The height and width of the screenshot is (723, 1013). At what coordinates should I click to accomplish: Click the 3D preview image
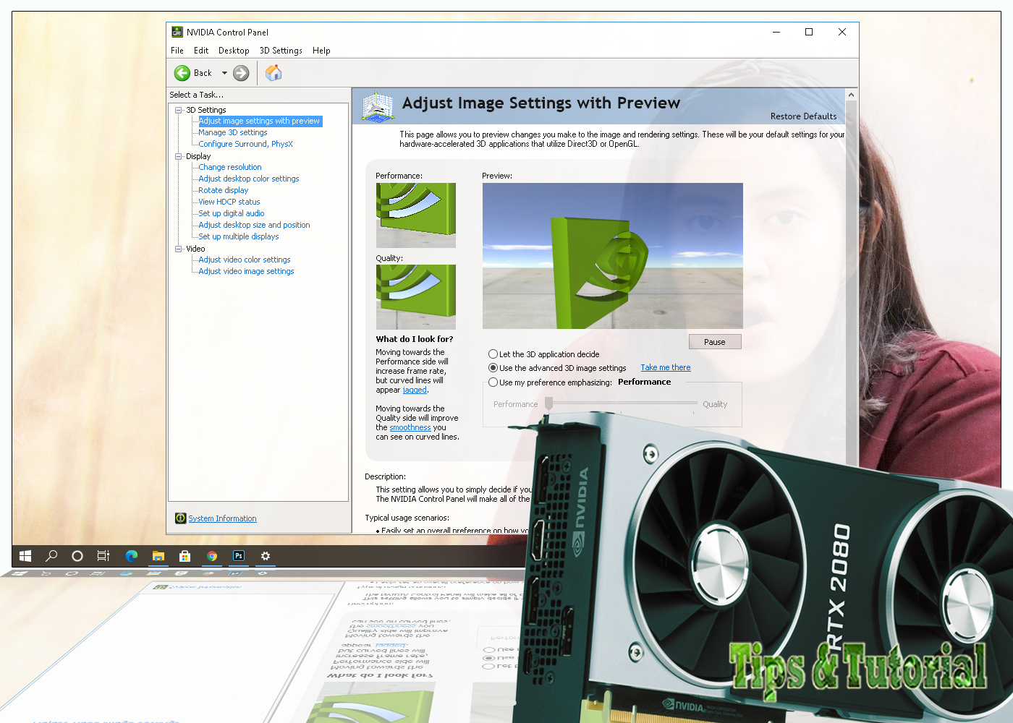click(613, 256)
